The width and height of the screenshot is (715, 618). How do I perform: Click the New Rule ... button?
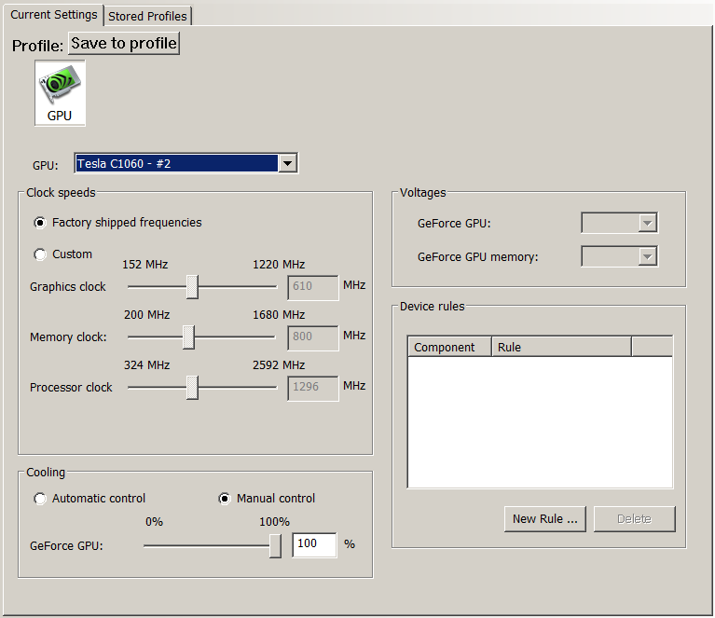point(545,519)
